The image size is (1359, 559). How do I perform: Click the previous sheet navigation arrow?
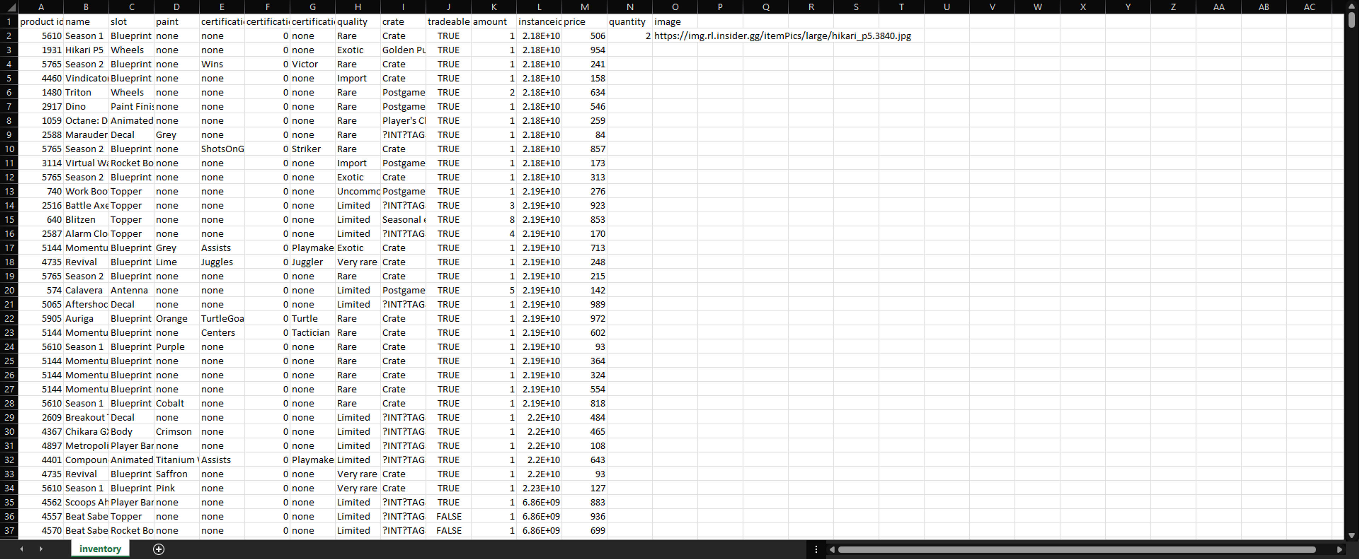22,549
